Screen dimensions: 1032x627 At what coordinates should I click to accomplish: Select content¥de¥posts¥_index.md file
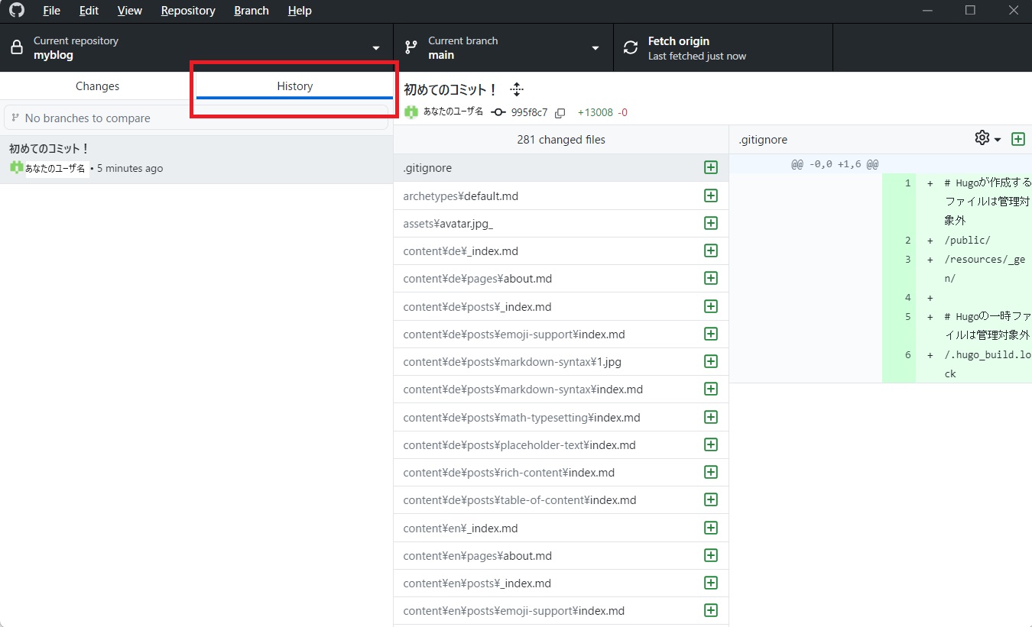click(561, 307)
